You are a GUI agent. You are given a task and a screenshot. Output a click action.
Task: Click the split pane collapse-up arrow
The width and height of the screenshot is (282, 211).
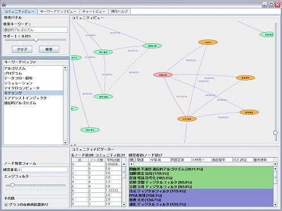click(x=72, y=145)
